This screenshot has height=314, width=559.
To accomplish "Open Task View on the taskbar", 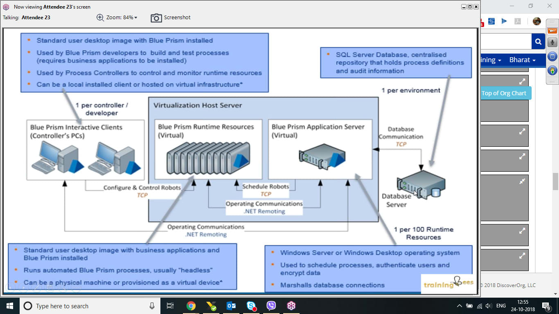I will tap(171, 306).
